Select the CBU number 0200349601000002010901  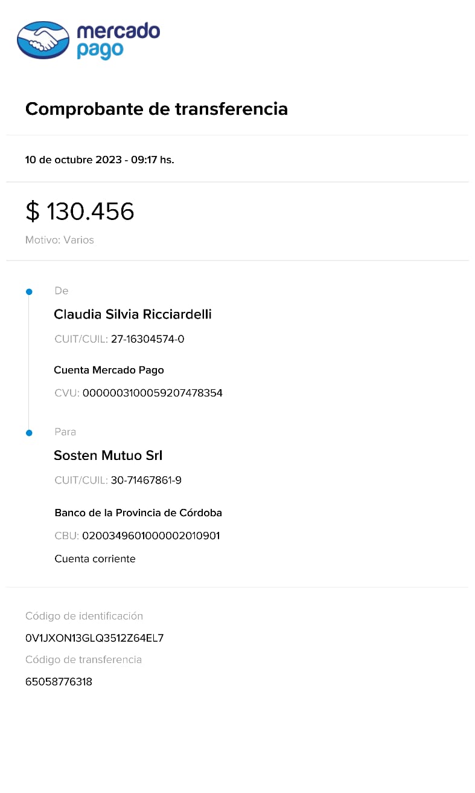click(151, 536)
